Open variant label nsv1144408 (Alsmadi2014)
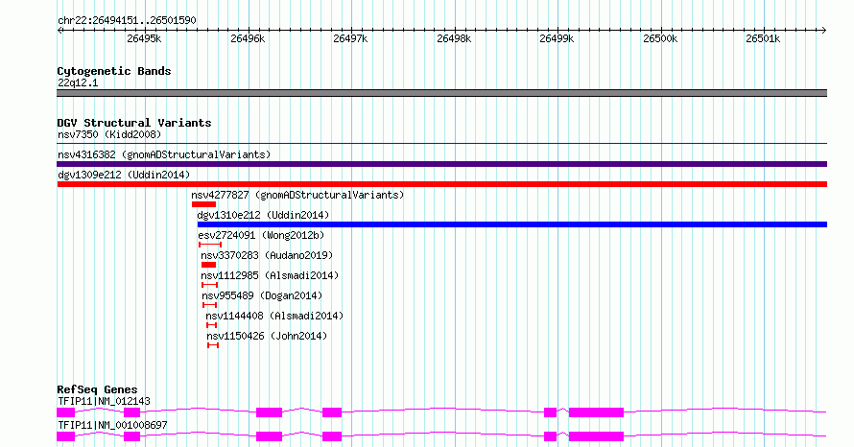Viewport: 854px width, 447px height. coord(274,316)
